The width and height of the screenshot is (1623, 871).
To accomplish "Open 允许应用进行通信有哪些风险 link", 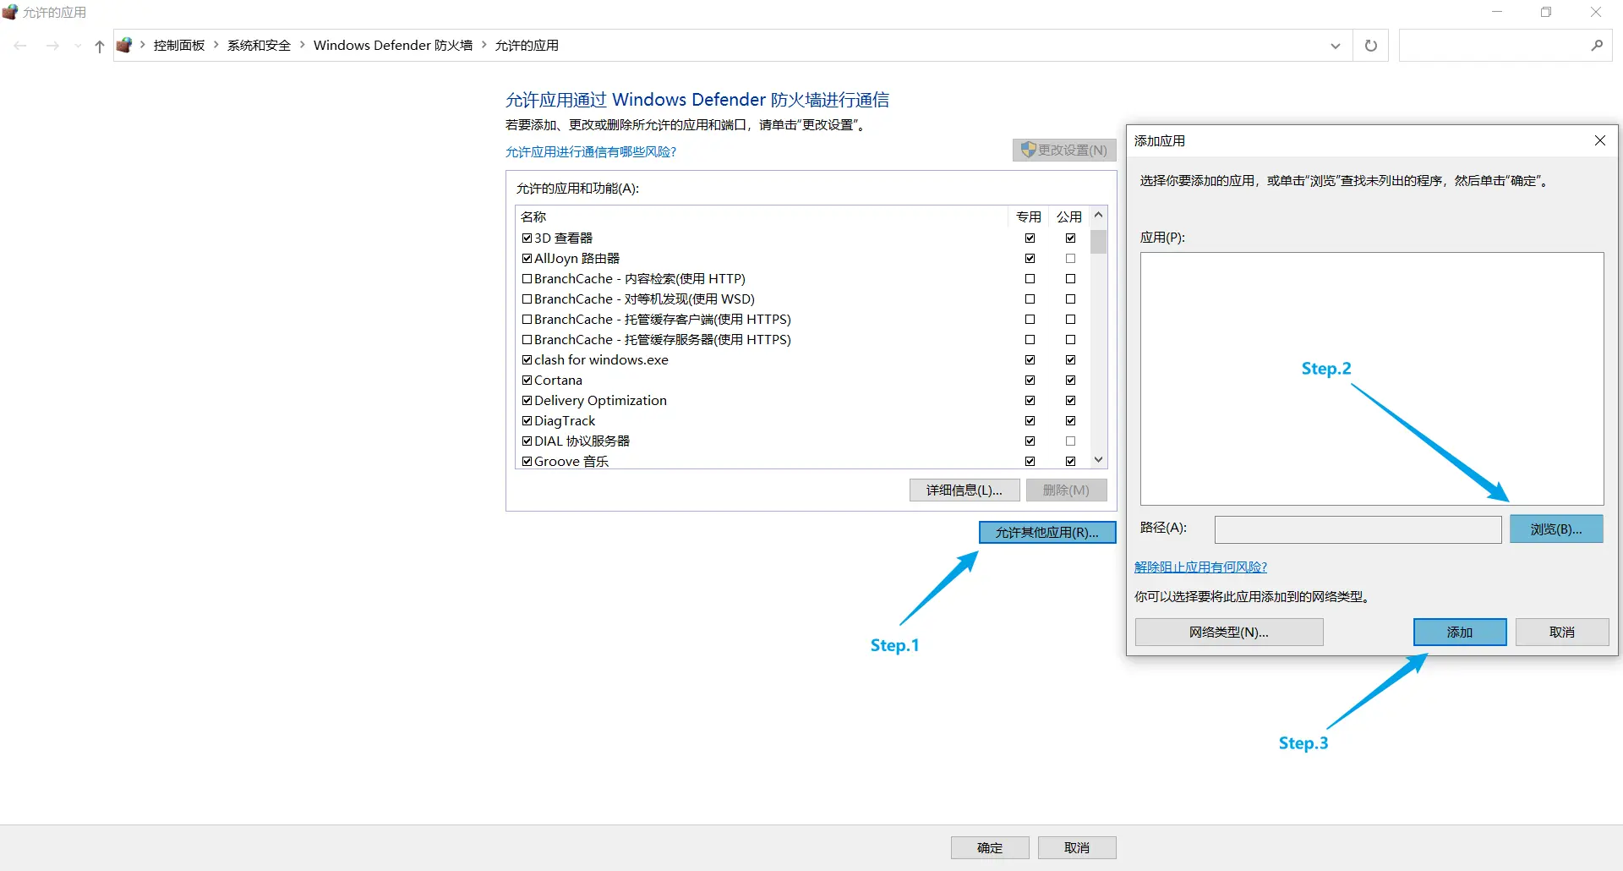I will point(591,152).
